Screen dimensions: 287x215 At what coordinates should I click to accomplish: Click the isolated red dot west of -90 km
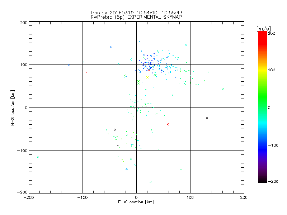[x=86, y=72]
